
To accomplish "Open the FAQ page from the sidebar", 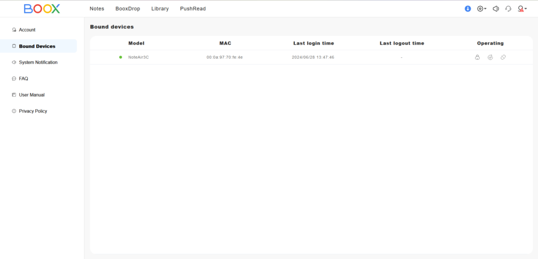I will [23, 79].
